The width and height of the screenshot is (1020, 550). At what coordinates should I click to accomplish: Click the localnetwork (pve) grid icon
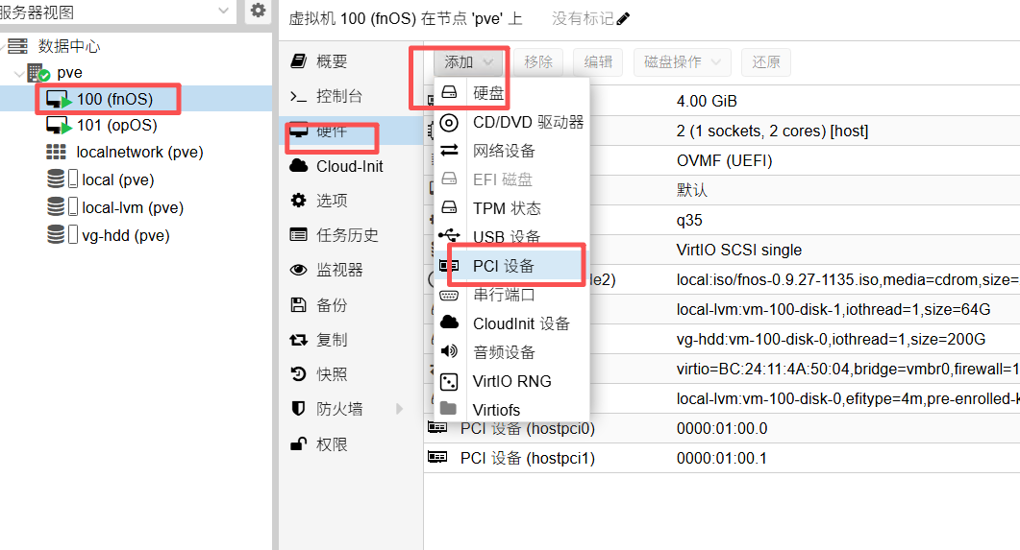click(x=57, y=153)
